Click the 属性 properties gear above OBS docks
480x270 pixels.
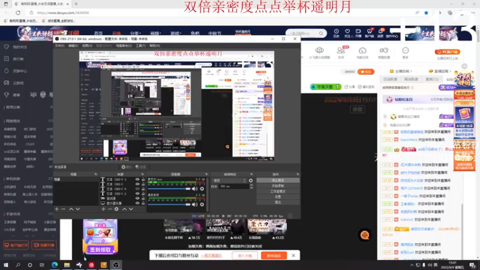[127, 167]
